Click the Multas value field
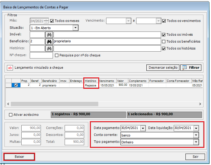 pyautogui.click(x=31, y=142)
